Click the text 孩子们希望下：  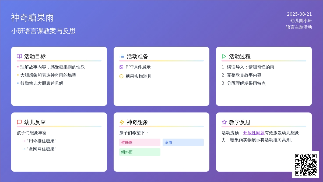tap(134, 133)
